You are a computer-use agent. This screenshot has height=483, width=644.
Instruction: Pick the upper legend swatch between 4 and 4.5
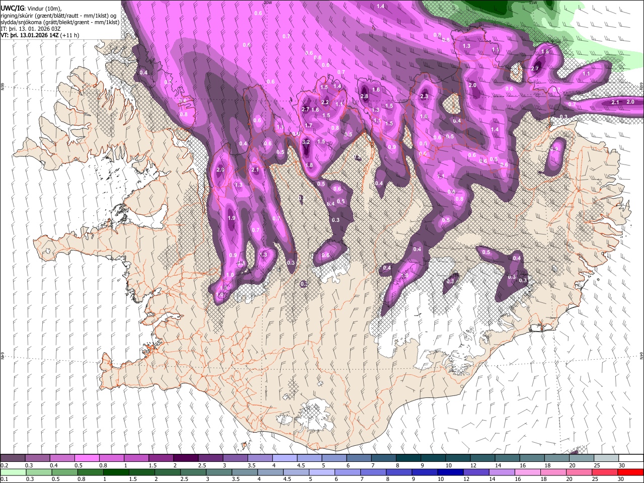click(x=285, y=458)
